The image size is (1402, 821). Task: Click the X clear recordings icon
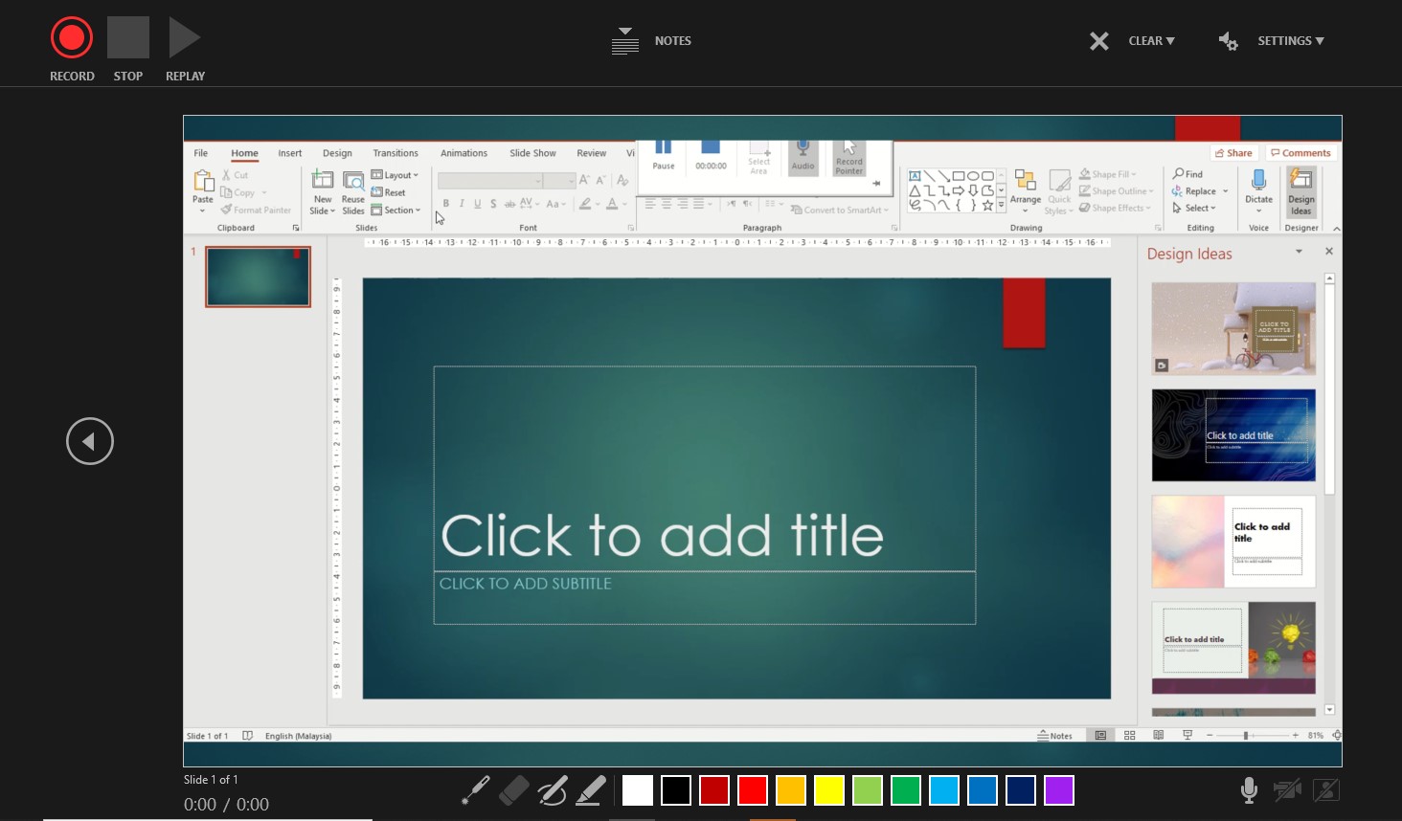[1099, 41]
